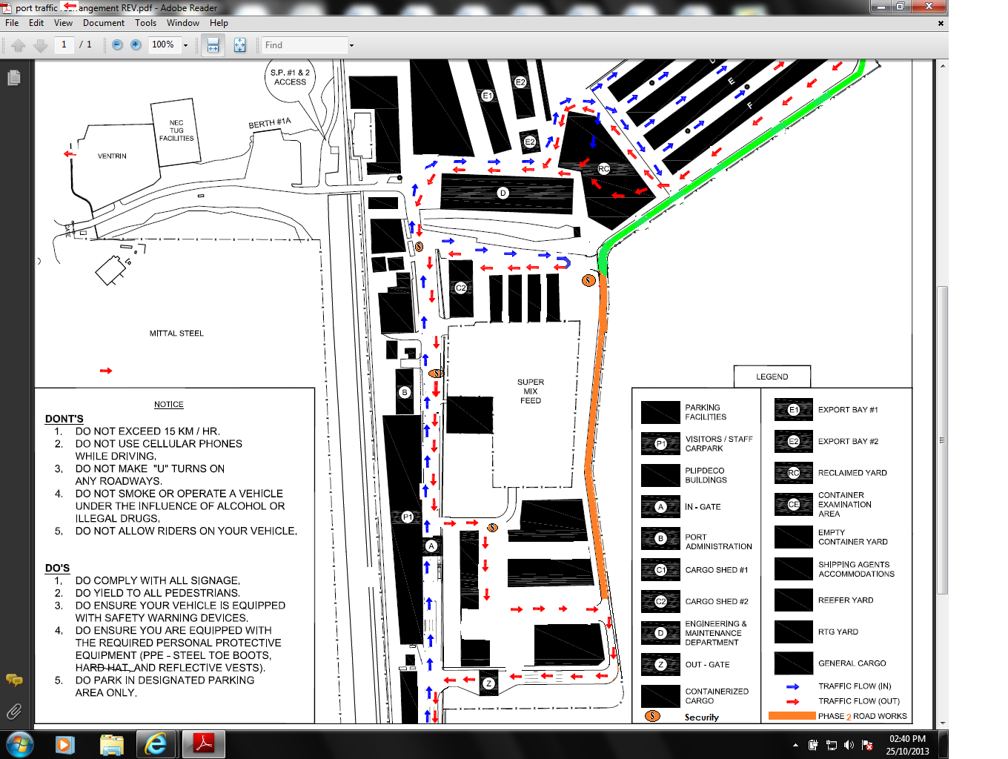Go to the previous page arrow
This screenshot has height=759, width=1008.
pos(19,45)
